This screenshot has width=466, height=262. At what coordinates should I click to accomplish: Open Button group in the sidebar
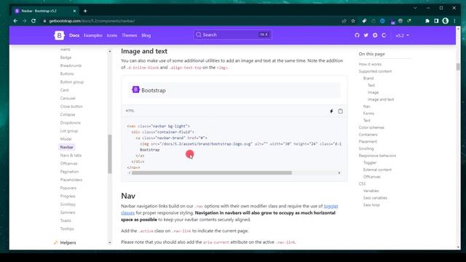(72, 82)
